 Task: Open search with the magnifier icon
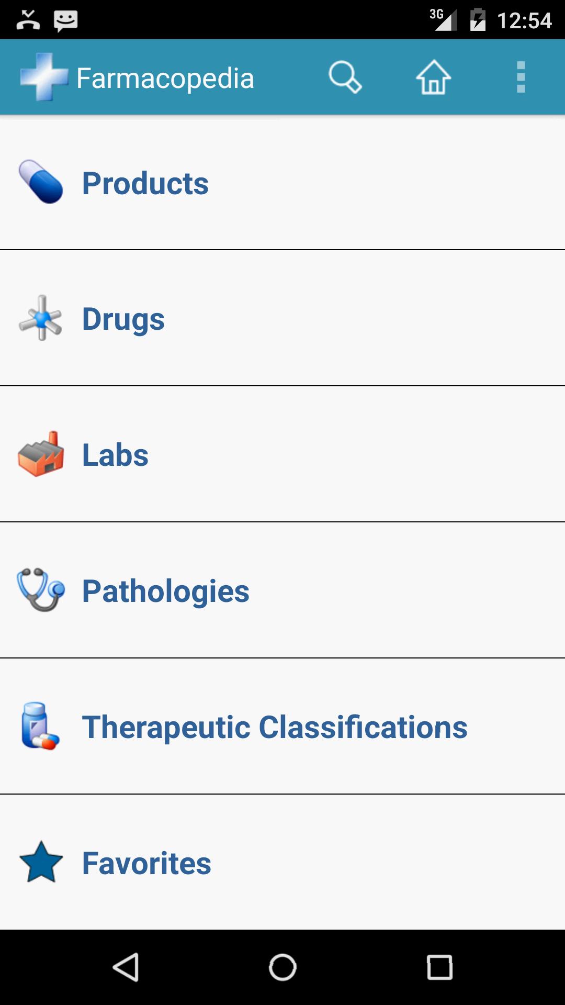pos(345,77)
